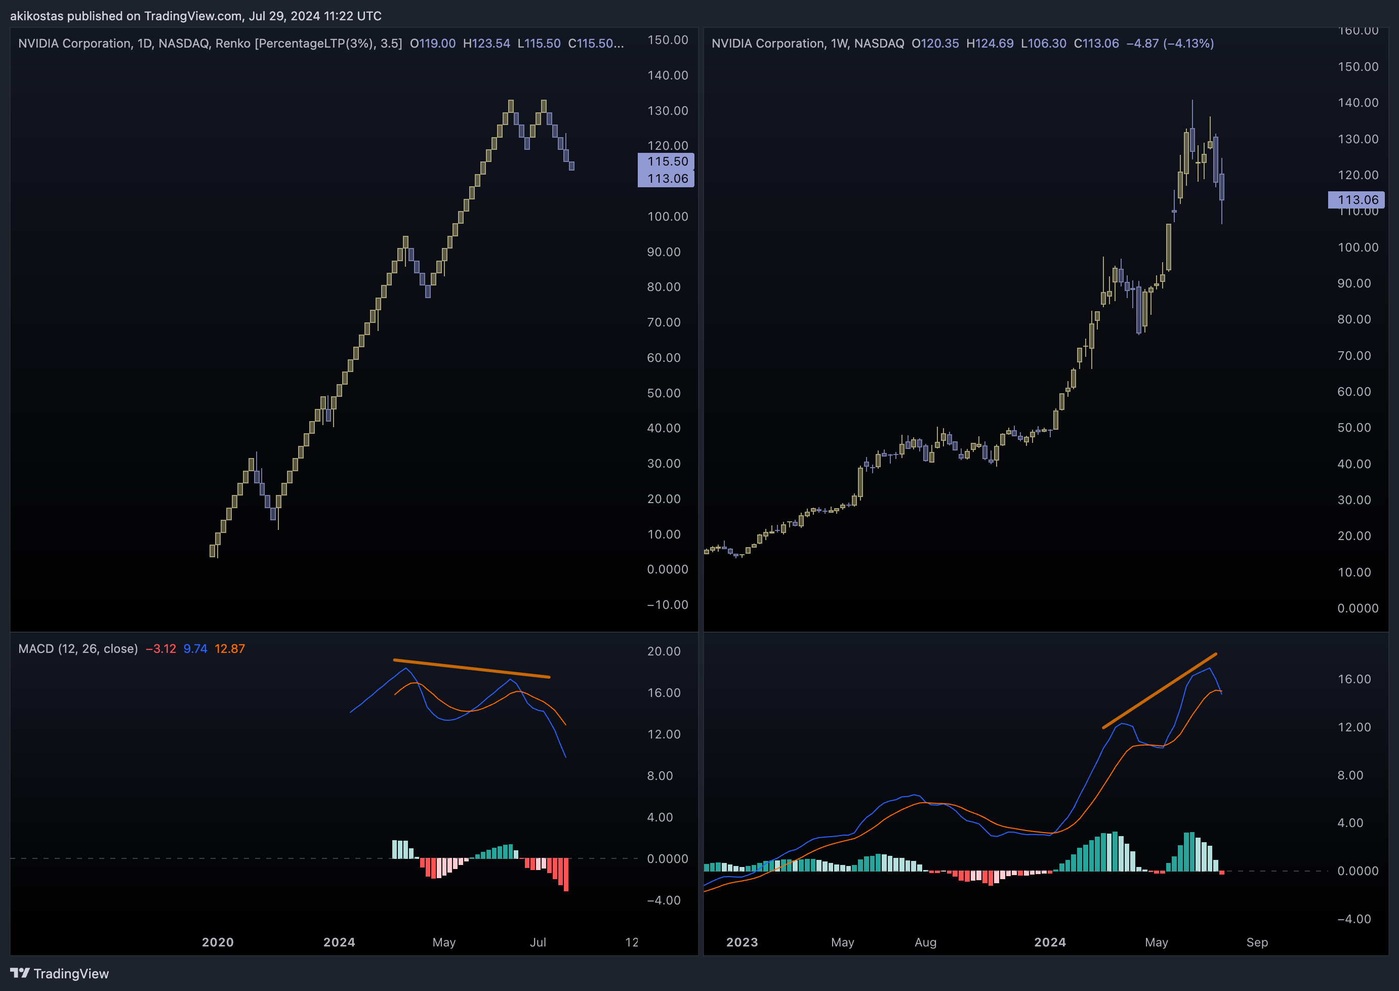Click the 2020 label on Renko time axis

218,942
